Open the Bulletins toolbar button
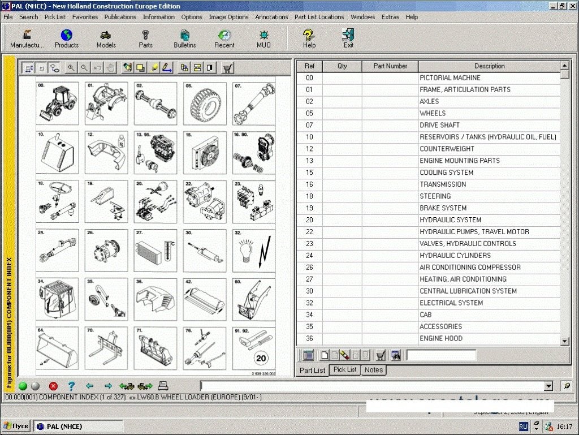Viewport: 579px width, 435px height. coord(185,39)
